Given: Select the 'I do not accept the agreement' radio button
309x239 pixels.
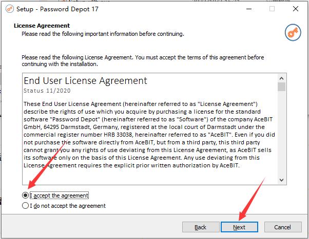Looking at the screenshot, I should 25,206.
